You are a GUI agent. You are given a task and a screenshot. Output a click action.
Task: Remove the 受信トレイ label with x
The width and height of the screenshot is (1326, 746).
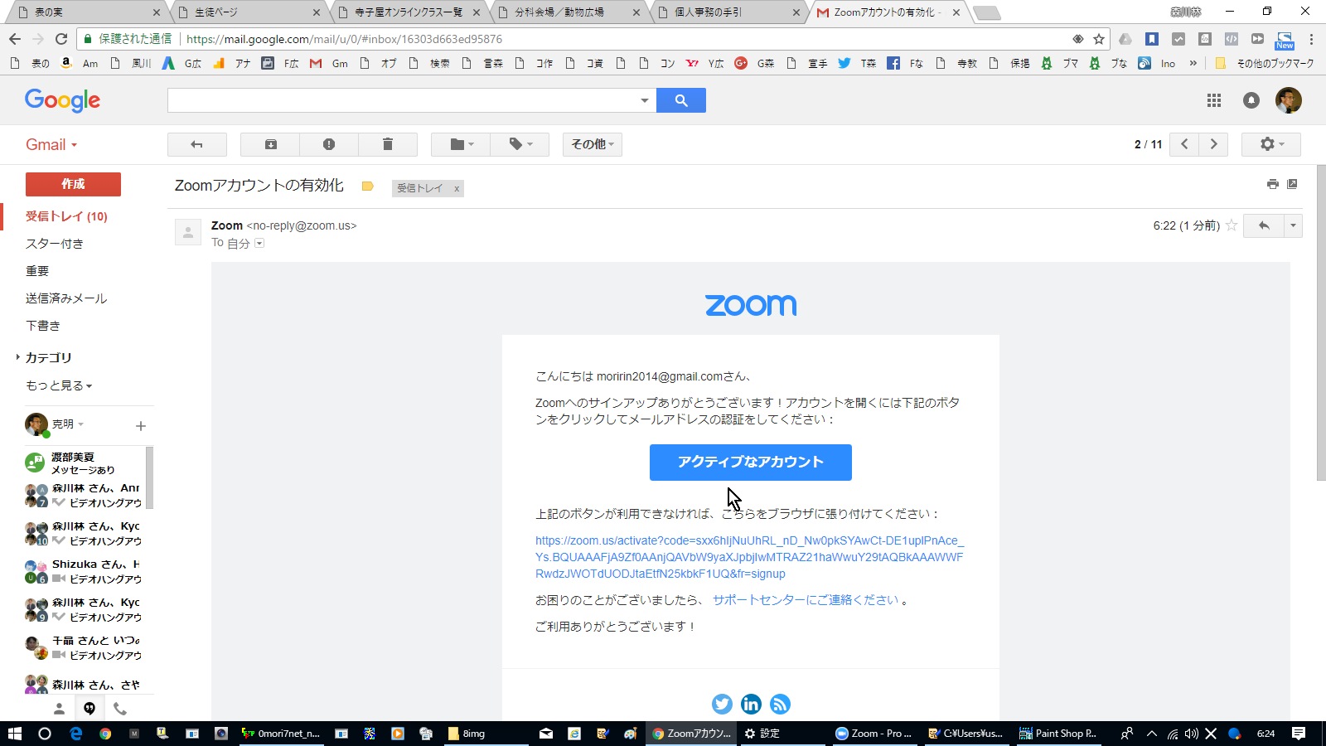point(456,189)
